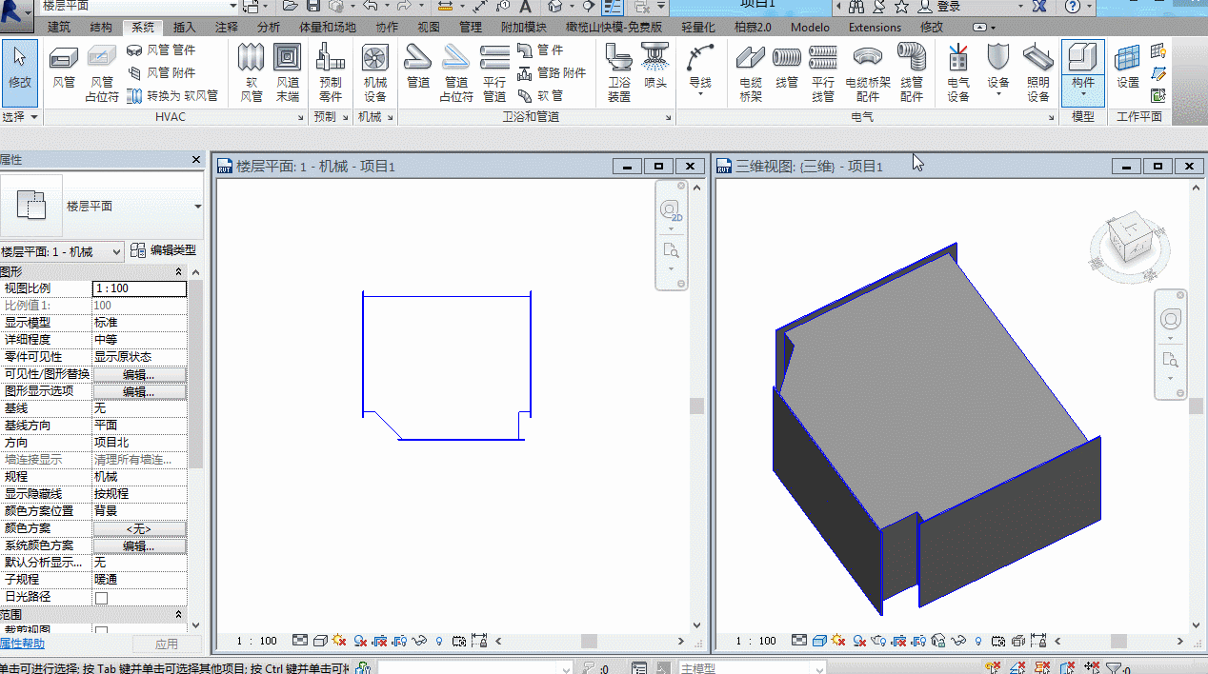Click the 显示模型 标准 value cell
This screenshot has width=1208, height=674.
point(139,323)
